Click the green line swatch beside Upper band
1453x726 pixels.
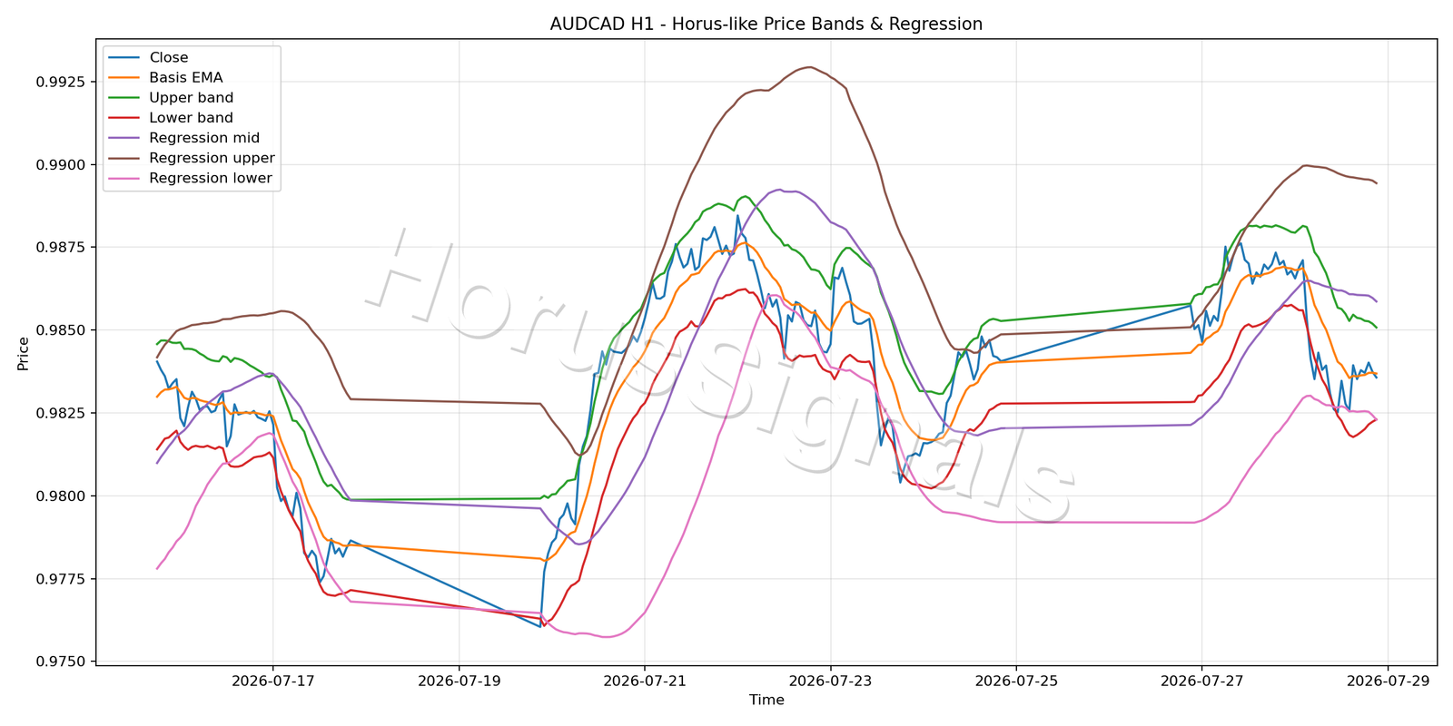[x=124, y=98]
